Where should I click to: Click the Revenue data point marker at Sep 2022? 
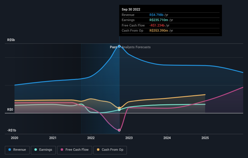(x=119, y=46)
